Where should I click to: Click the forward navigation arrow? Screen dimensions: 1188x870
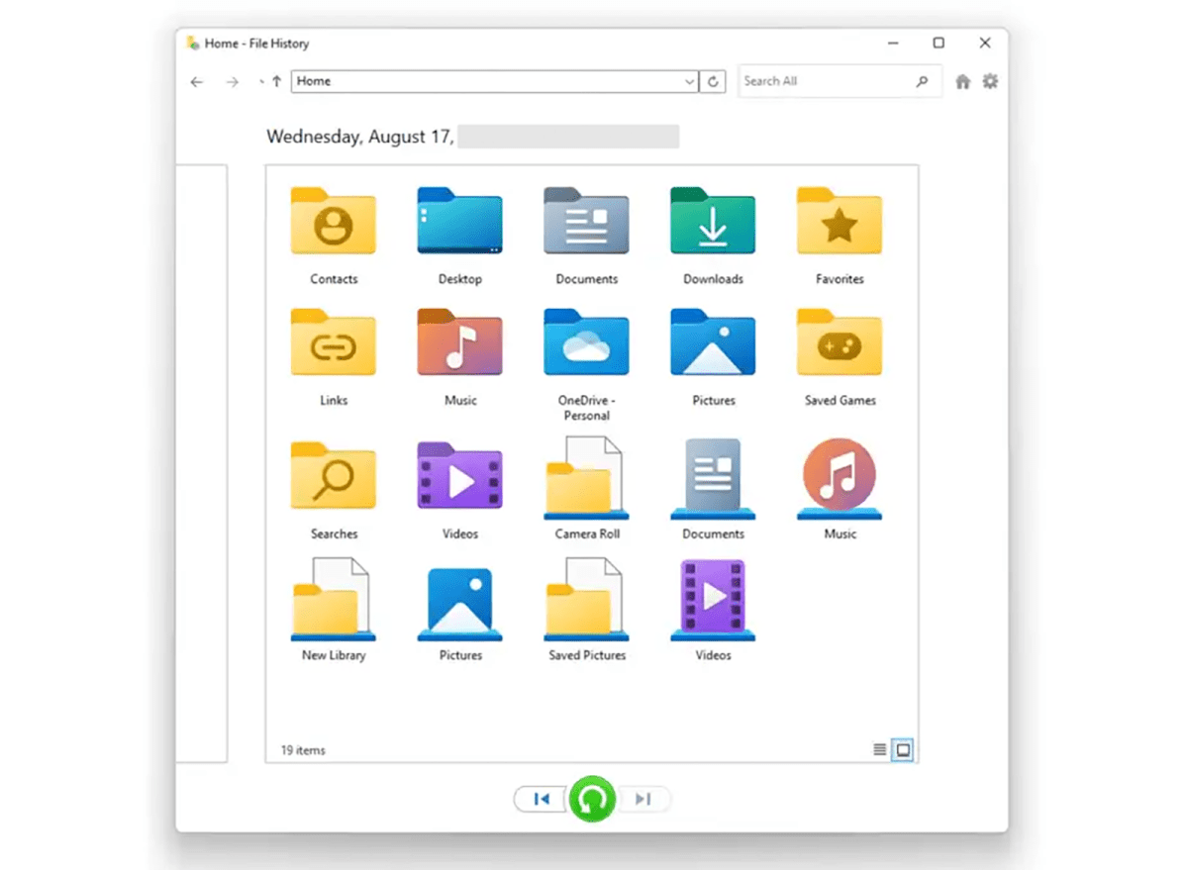(x=232, y=81)
